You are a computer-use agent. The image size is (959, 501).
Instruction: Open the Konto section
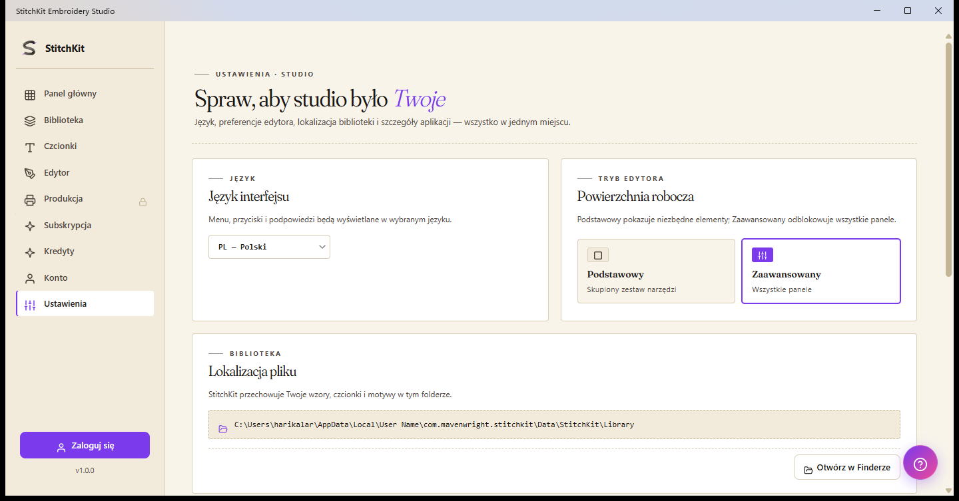point(85,278)
